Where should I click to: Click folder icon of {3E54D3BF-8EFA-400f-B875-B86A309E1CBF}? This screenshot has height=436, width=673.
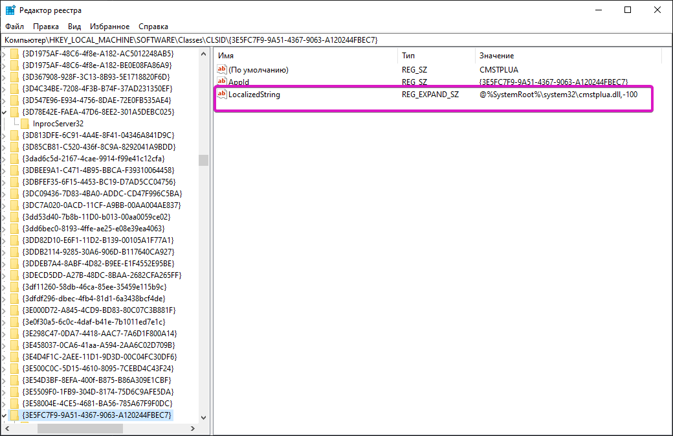(x=15, y=380)
